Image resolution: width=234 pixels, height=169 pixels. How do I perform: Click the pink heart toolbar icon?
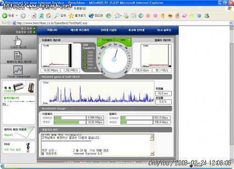(x=155, y=16)
